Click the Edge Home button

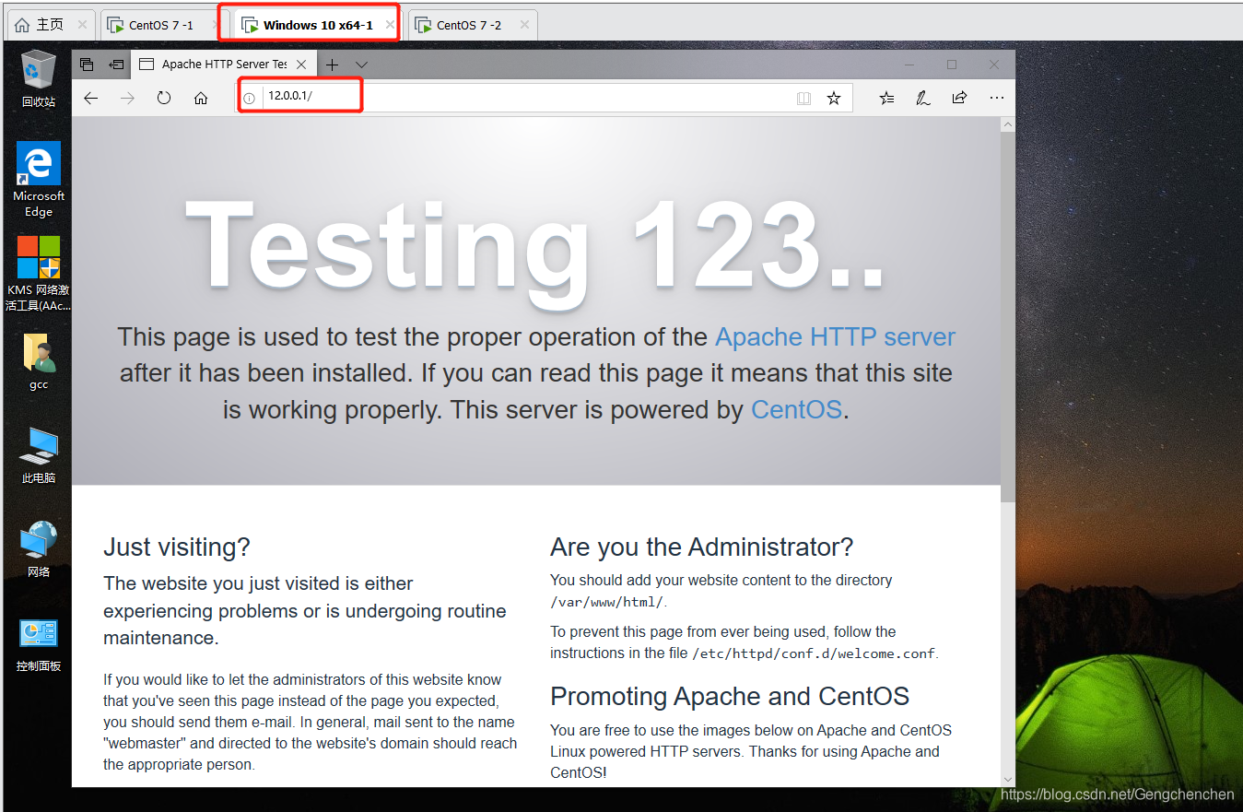[x=201, y=98]
